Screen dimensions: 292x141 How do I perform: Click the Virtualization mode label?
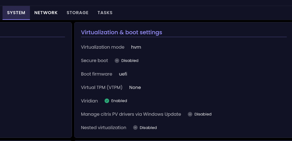103,47
